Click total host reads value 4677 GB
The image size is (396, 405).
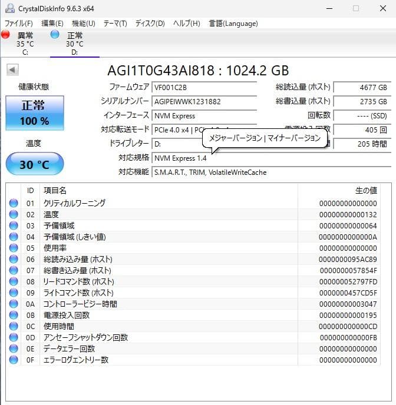point(362,87)
